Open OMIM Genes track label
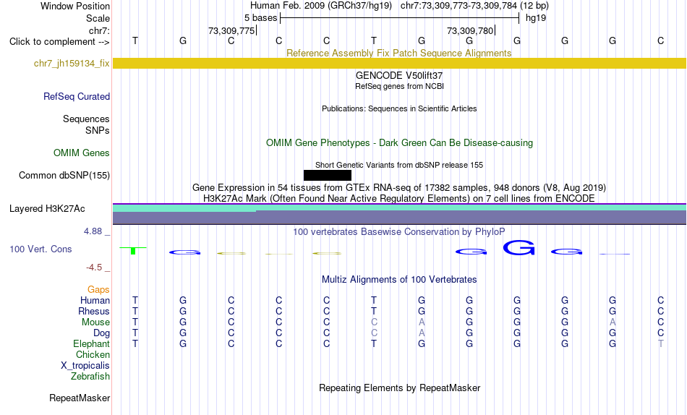The width and height of the screenshot is (687, 415). [82, 153]
